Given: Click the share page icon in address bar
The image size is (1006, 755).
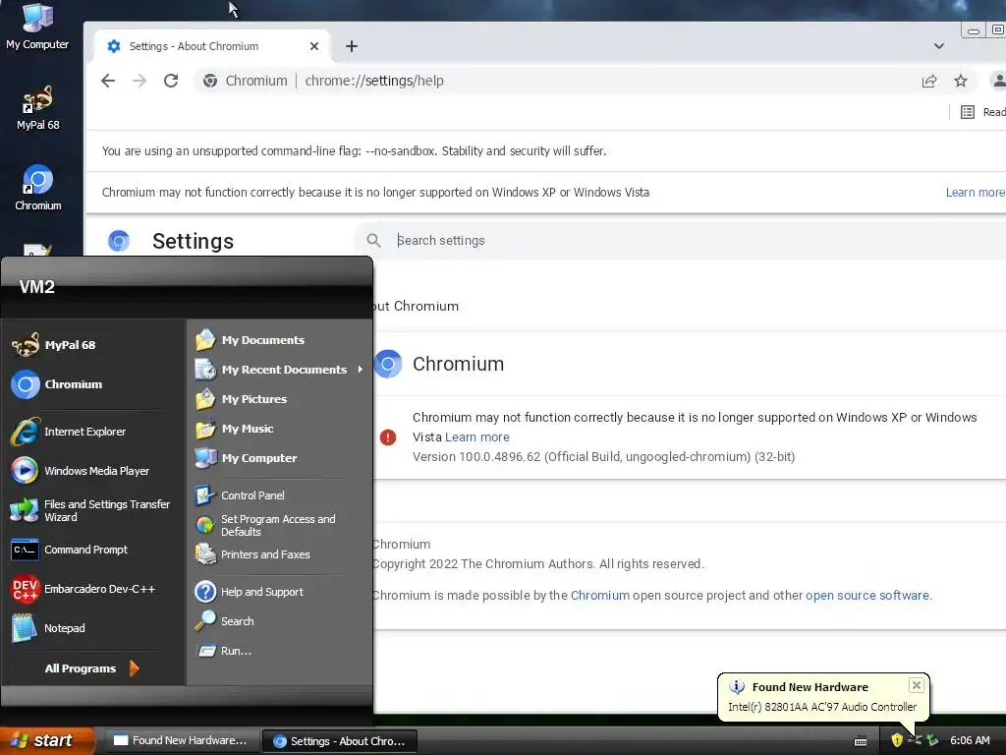Looking at the screenshot, I should coord(929,81).
